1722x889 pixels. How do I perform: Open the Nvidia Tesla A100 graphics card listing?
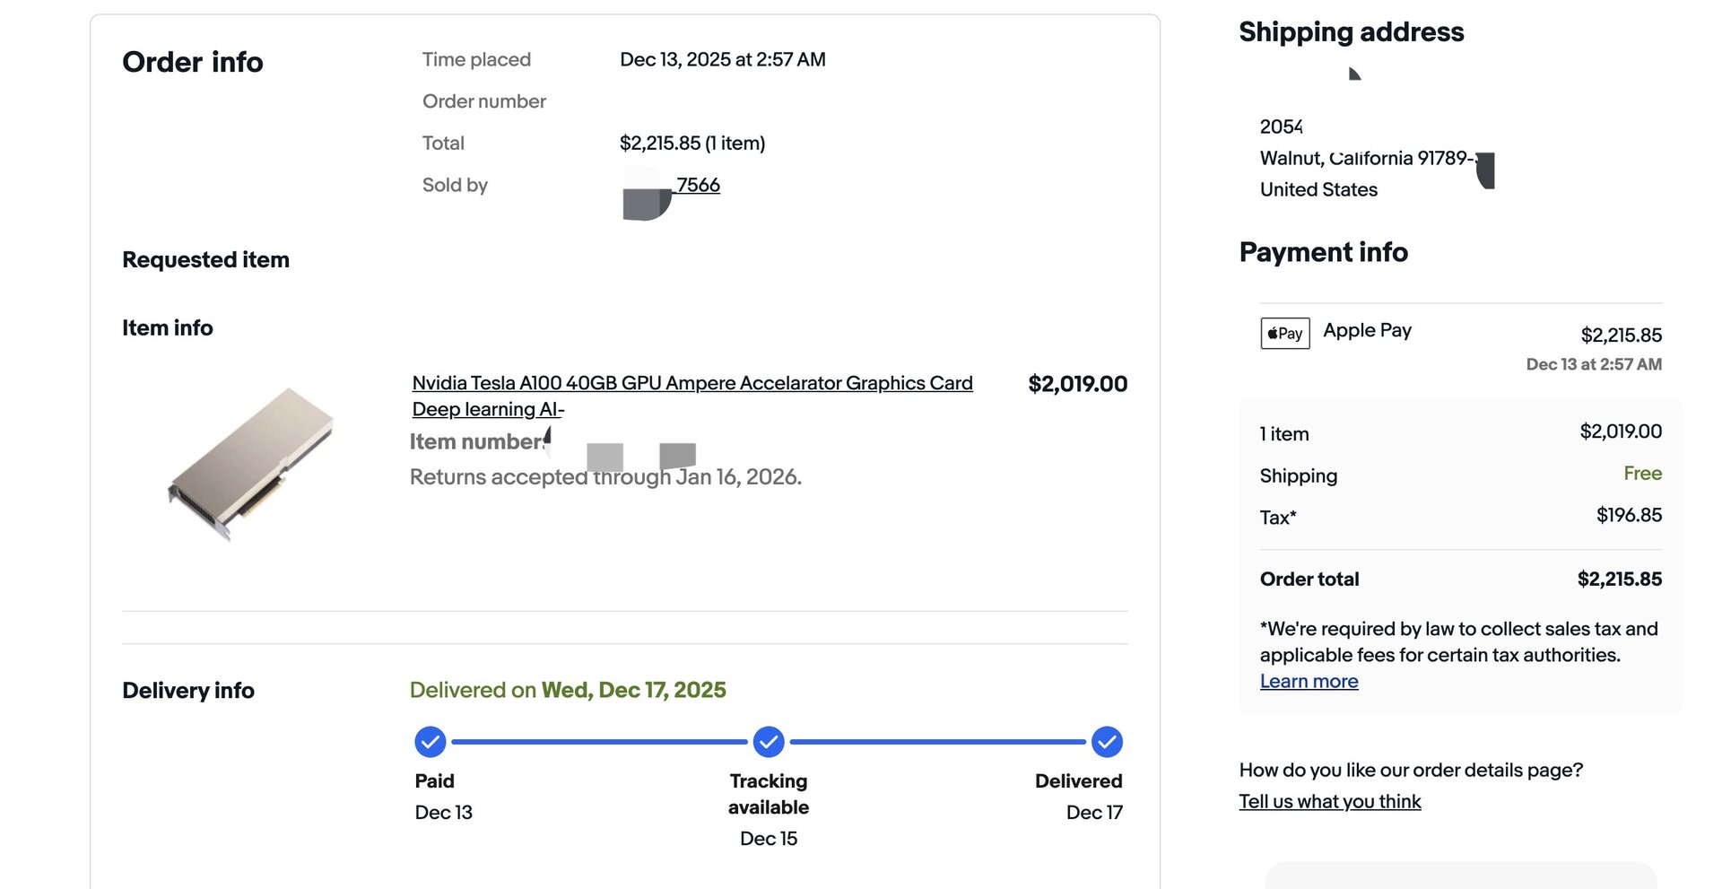691,383
